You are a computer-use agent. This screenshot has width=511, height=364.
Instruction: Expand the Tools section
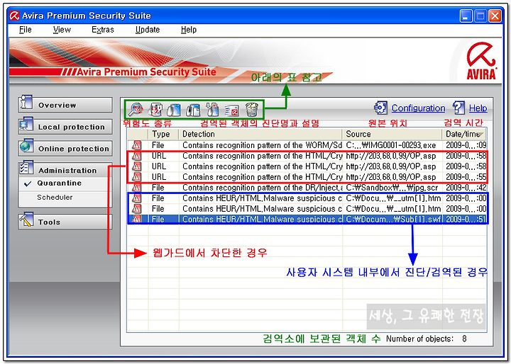[65, 222]
